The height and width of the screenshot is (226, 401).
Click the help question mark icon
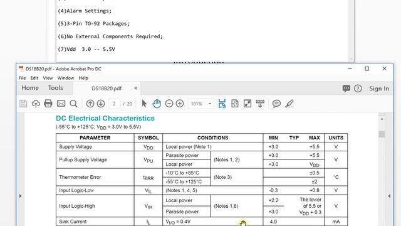coord(358,89)
